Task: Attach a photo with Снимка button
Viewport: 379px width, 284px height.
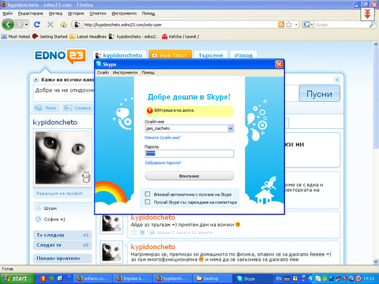Action: (77, 108)
